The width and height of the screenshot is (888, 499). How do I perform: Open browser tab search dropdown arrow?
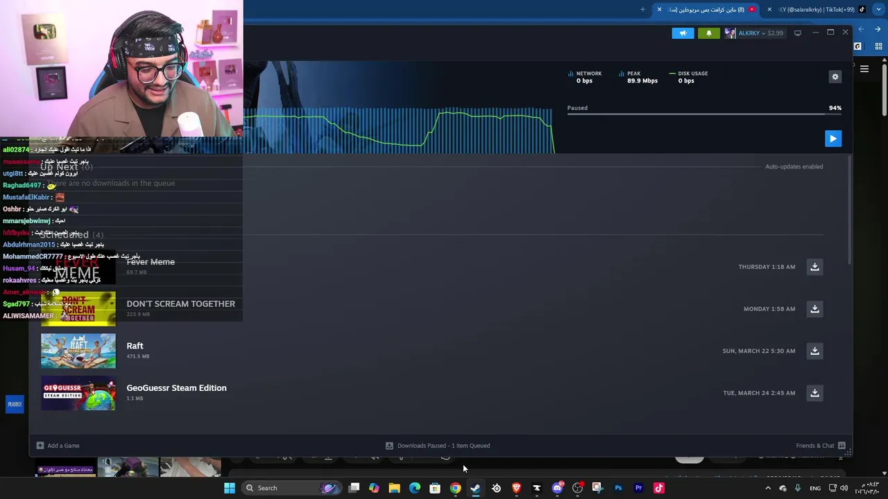tap(878, 10)
